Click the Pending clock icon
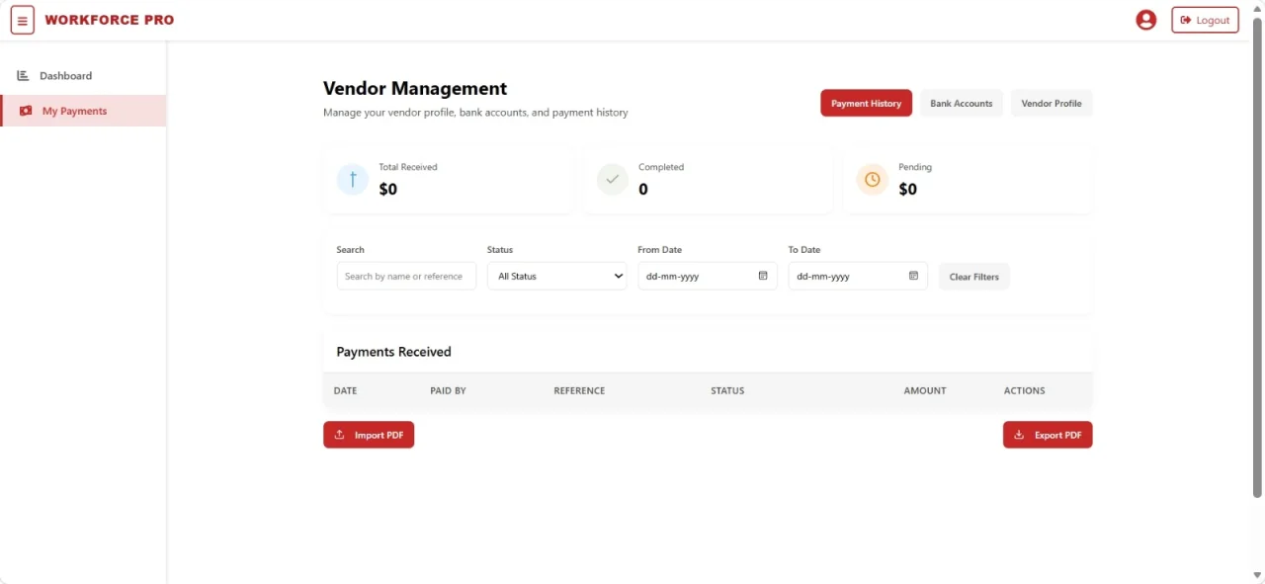Image resolution: width=1265 pixels, height=584 pixels. (x=872, y=180)
